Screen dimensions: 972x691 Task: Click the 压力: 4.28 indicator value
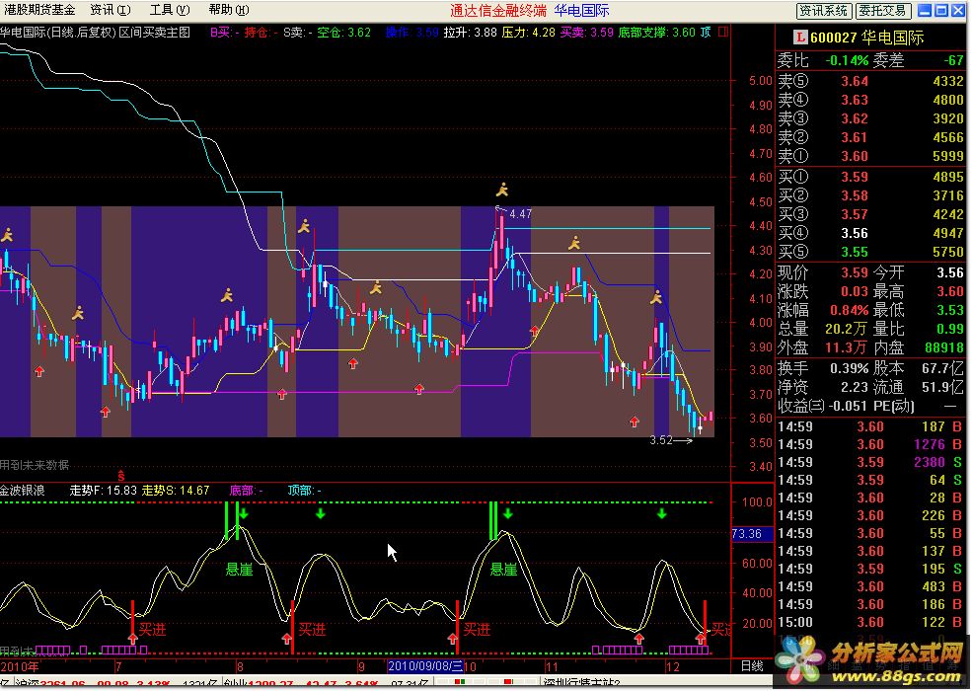click(528, 33)
